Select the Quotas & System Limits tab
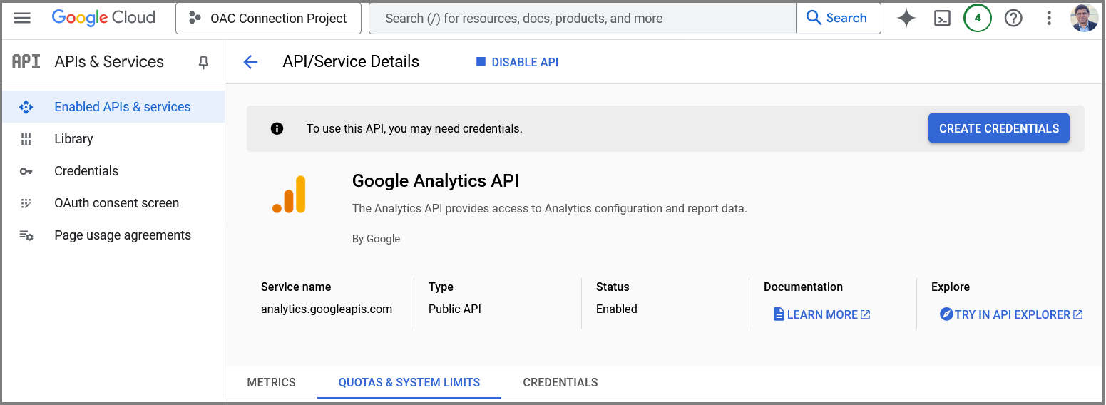The image size is (1106, 405). pyautogui.click(x=409, y=382)
